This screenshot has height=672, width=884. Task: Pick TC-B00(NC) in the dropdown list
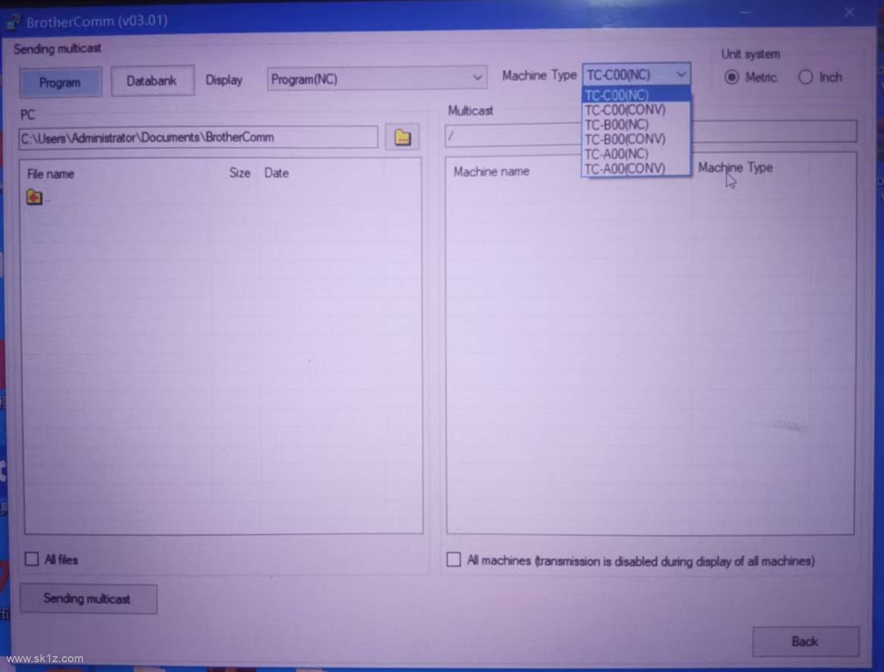[636, 125]
